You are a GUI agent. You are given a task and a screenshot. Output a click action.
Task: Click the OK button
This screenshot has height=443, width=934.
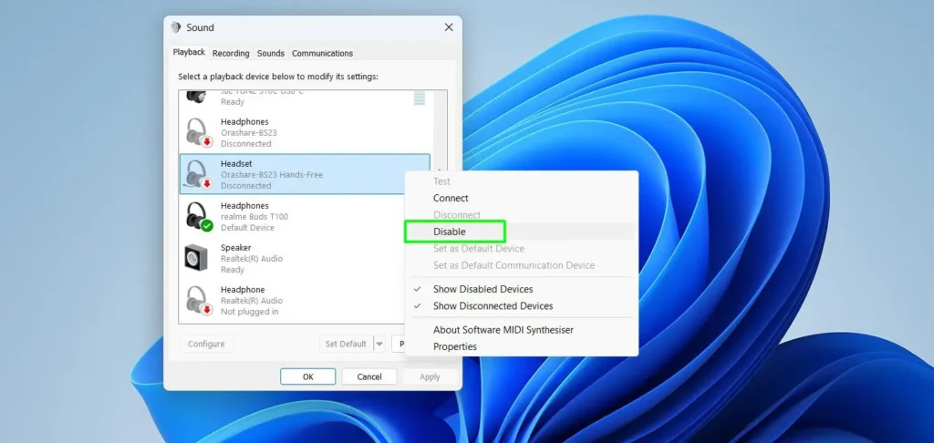point(308,376)
